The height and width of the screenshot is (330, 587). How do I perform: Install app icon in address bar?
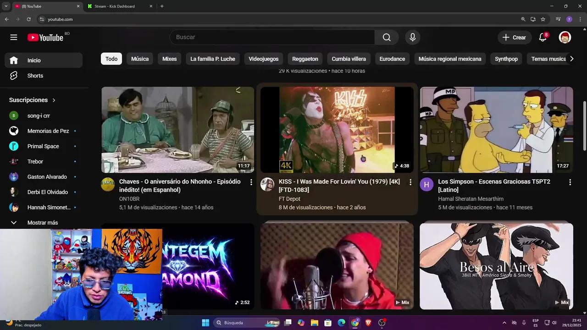pyautogui.click(x=533, y=19)
